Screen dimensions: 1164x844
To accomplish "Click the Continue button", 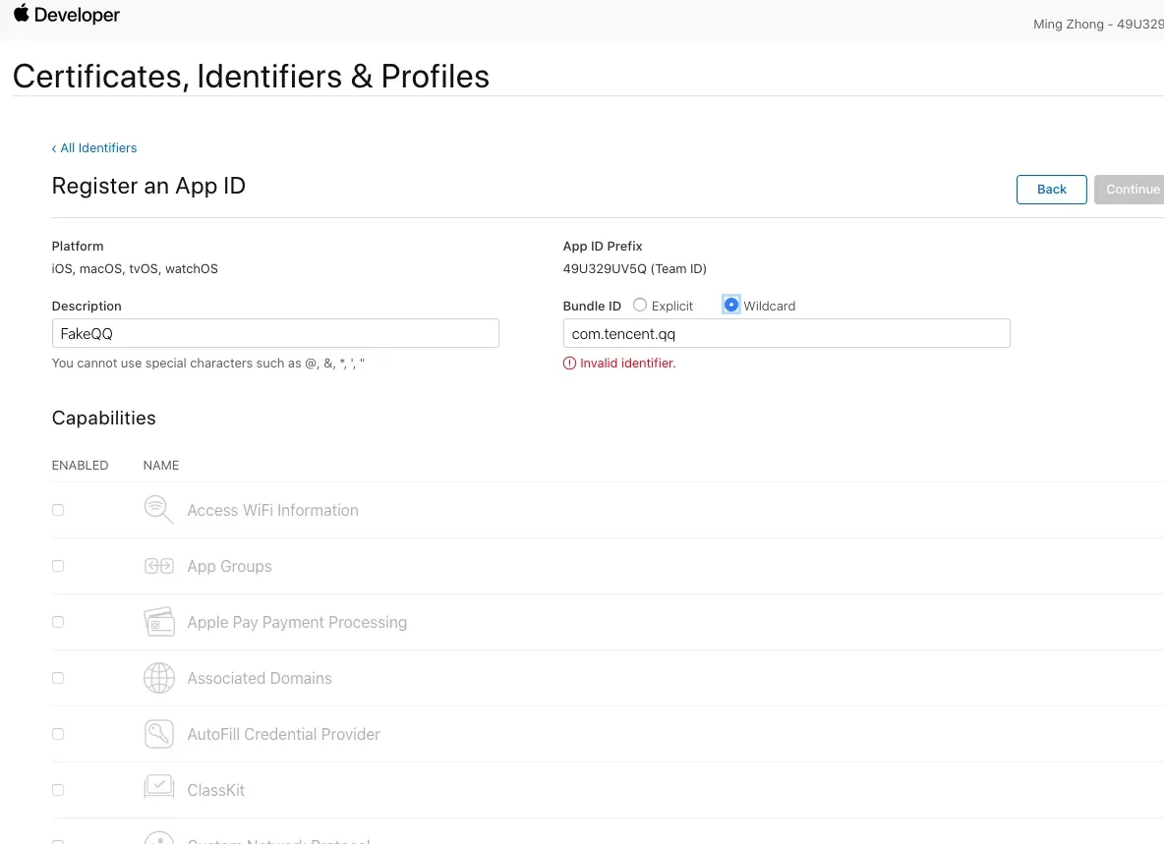I will (1130, 189).
